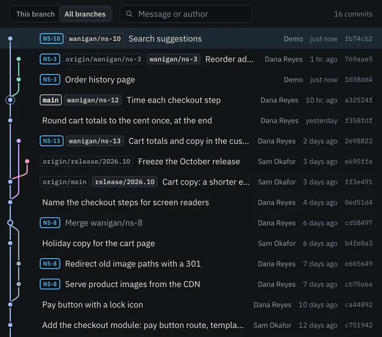This screenshot has height=337, width=382.
Task: Click commit hash 2e98822
Action: (359, 141)
